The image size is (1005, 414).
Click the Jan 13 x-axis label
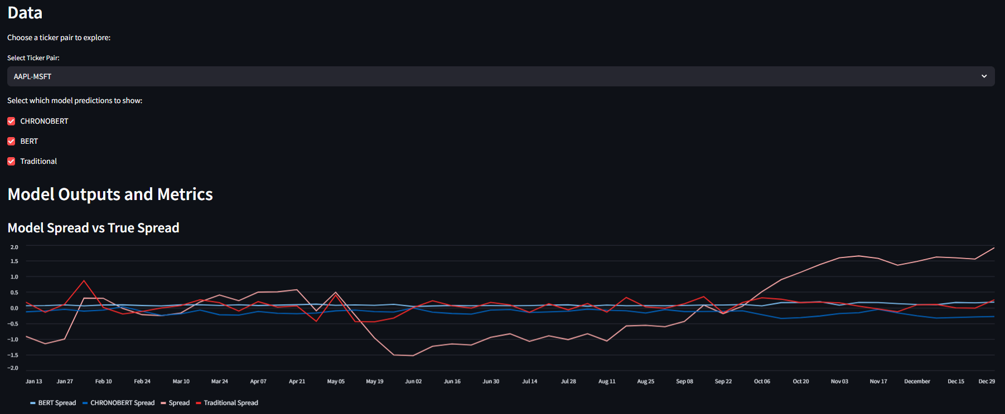point(33,382)
